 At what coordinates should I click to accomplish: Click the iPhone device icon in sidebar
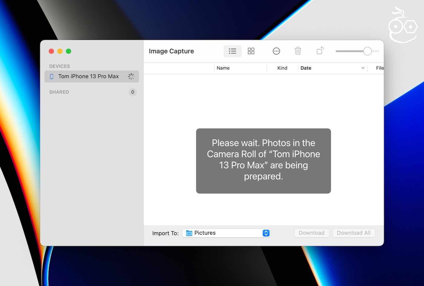(51, 76)
